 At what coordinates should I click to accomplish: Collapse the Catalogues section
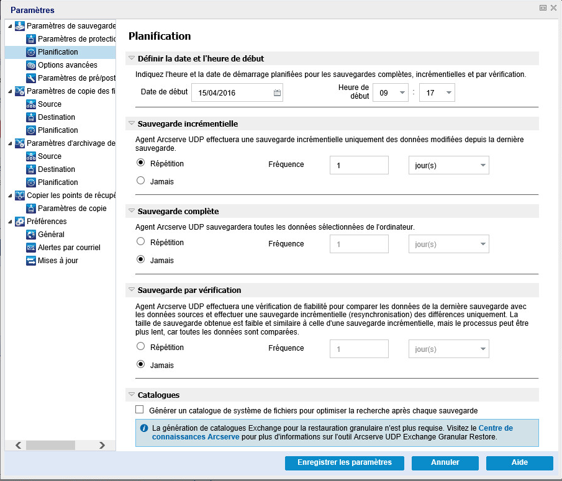click(132, 394)
